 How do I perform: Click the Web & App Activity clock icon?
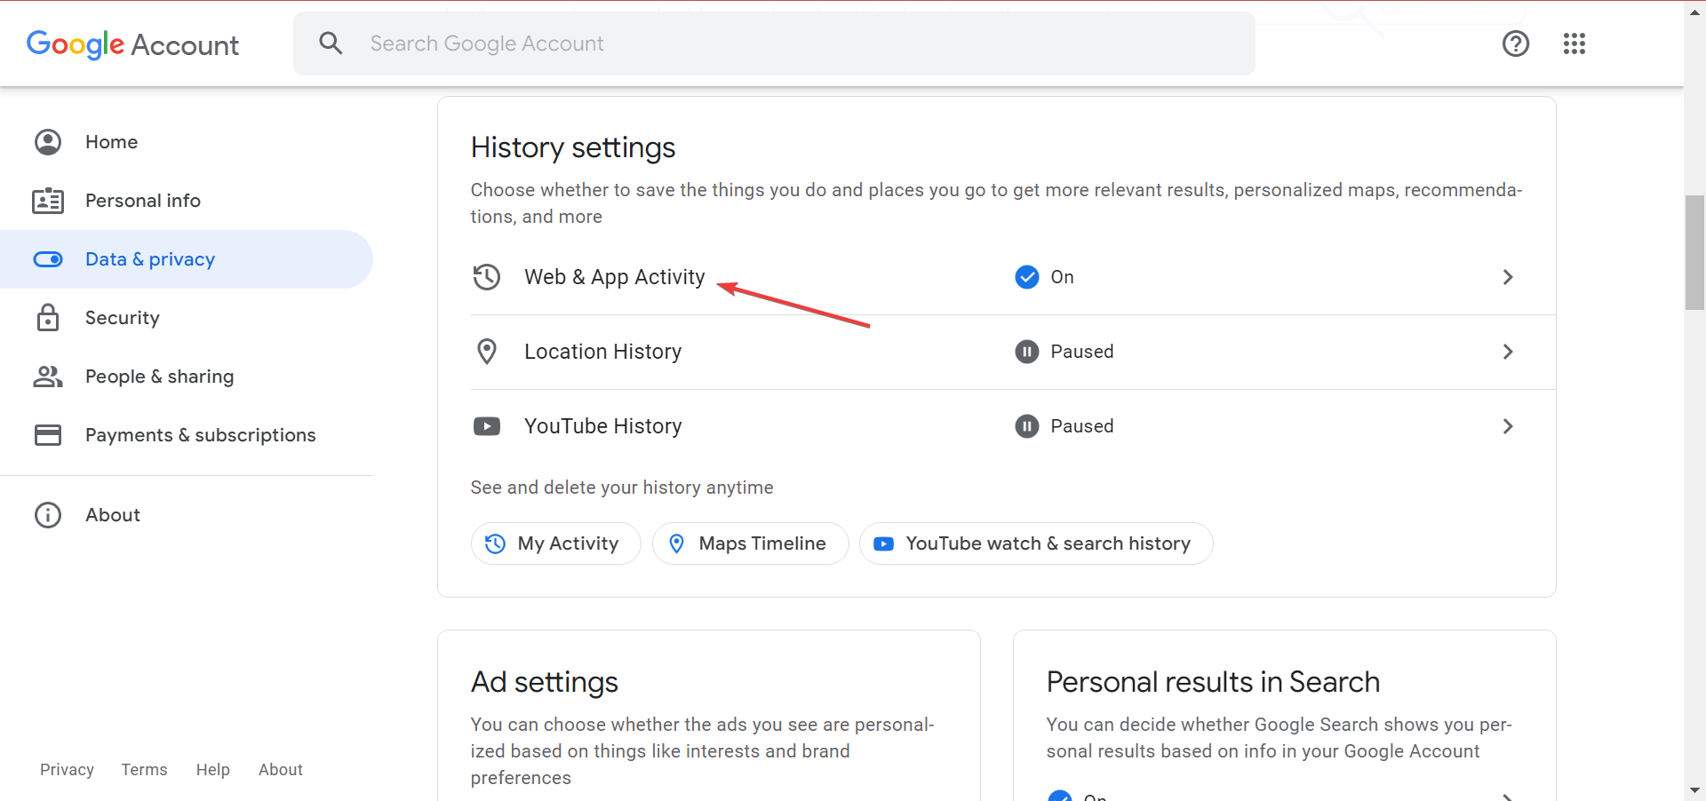click(x=487, y=277)
